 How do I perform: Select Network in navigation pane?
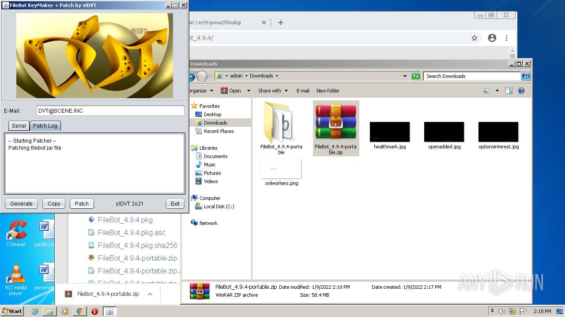208,223
